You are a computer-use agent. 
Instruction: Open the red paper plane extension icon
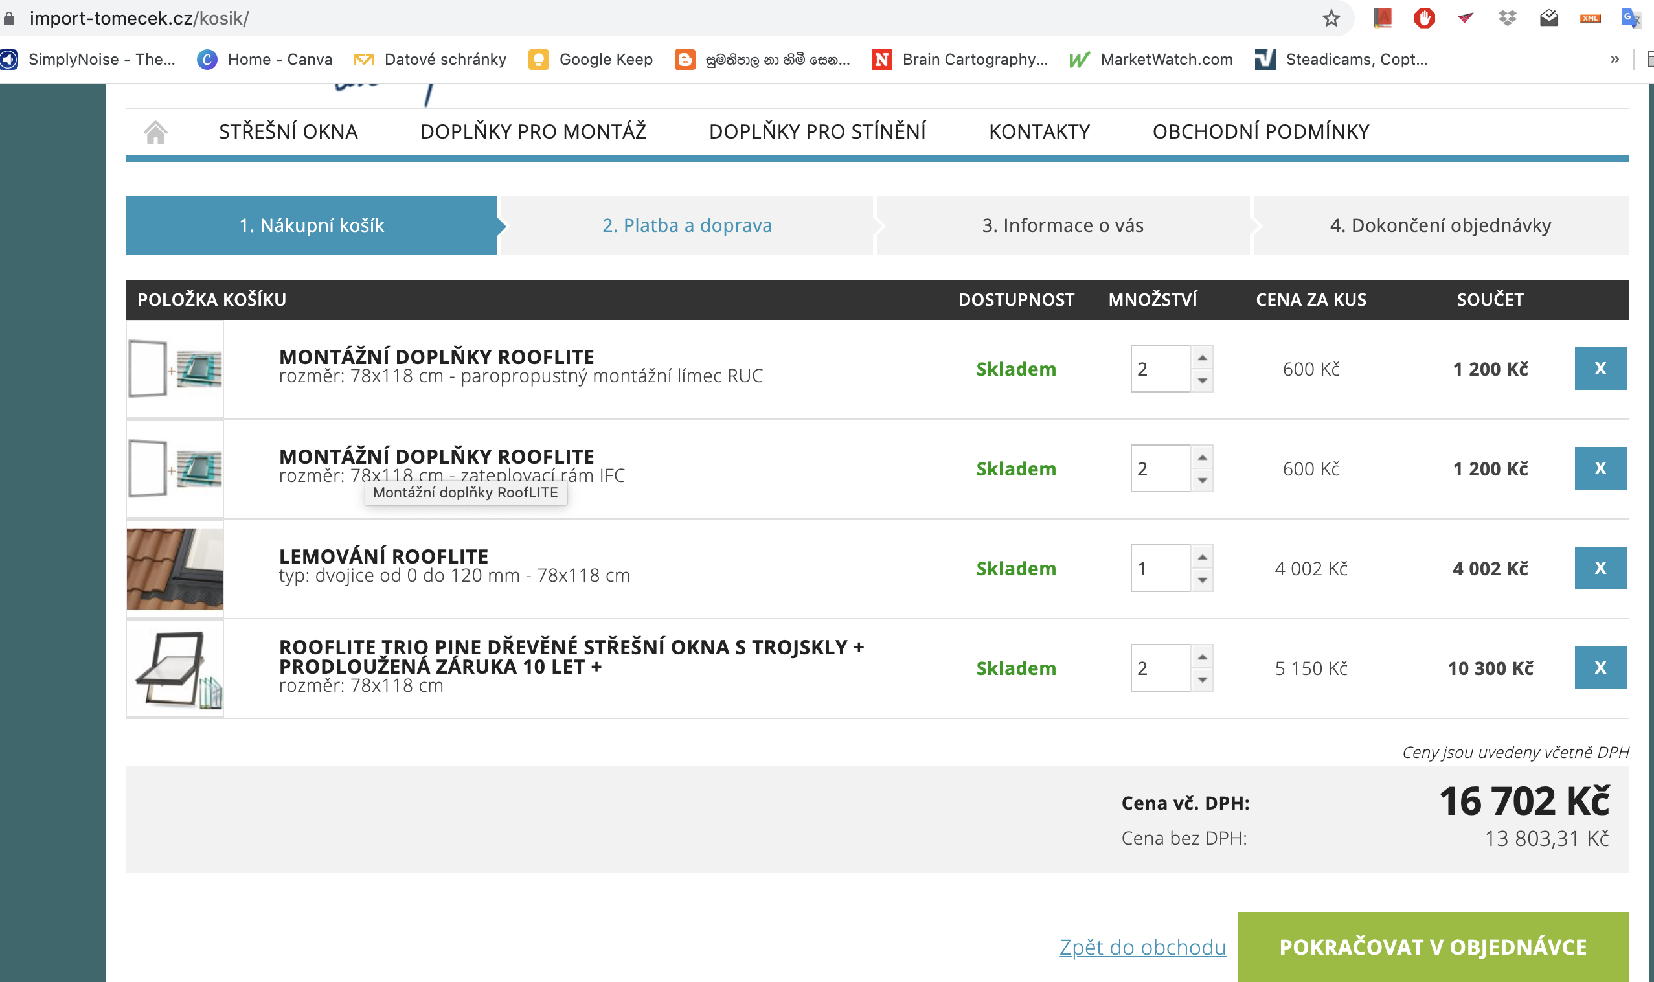(1466, 18)
